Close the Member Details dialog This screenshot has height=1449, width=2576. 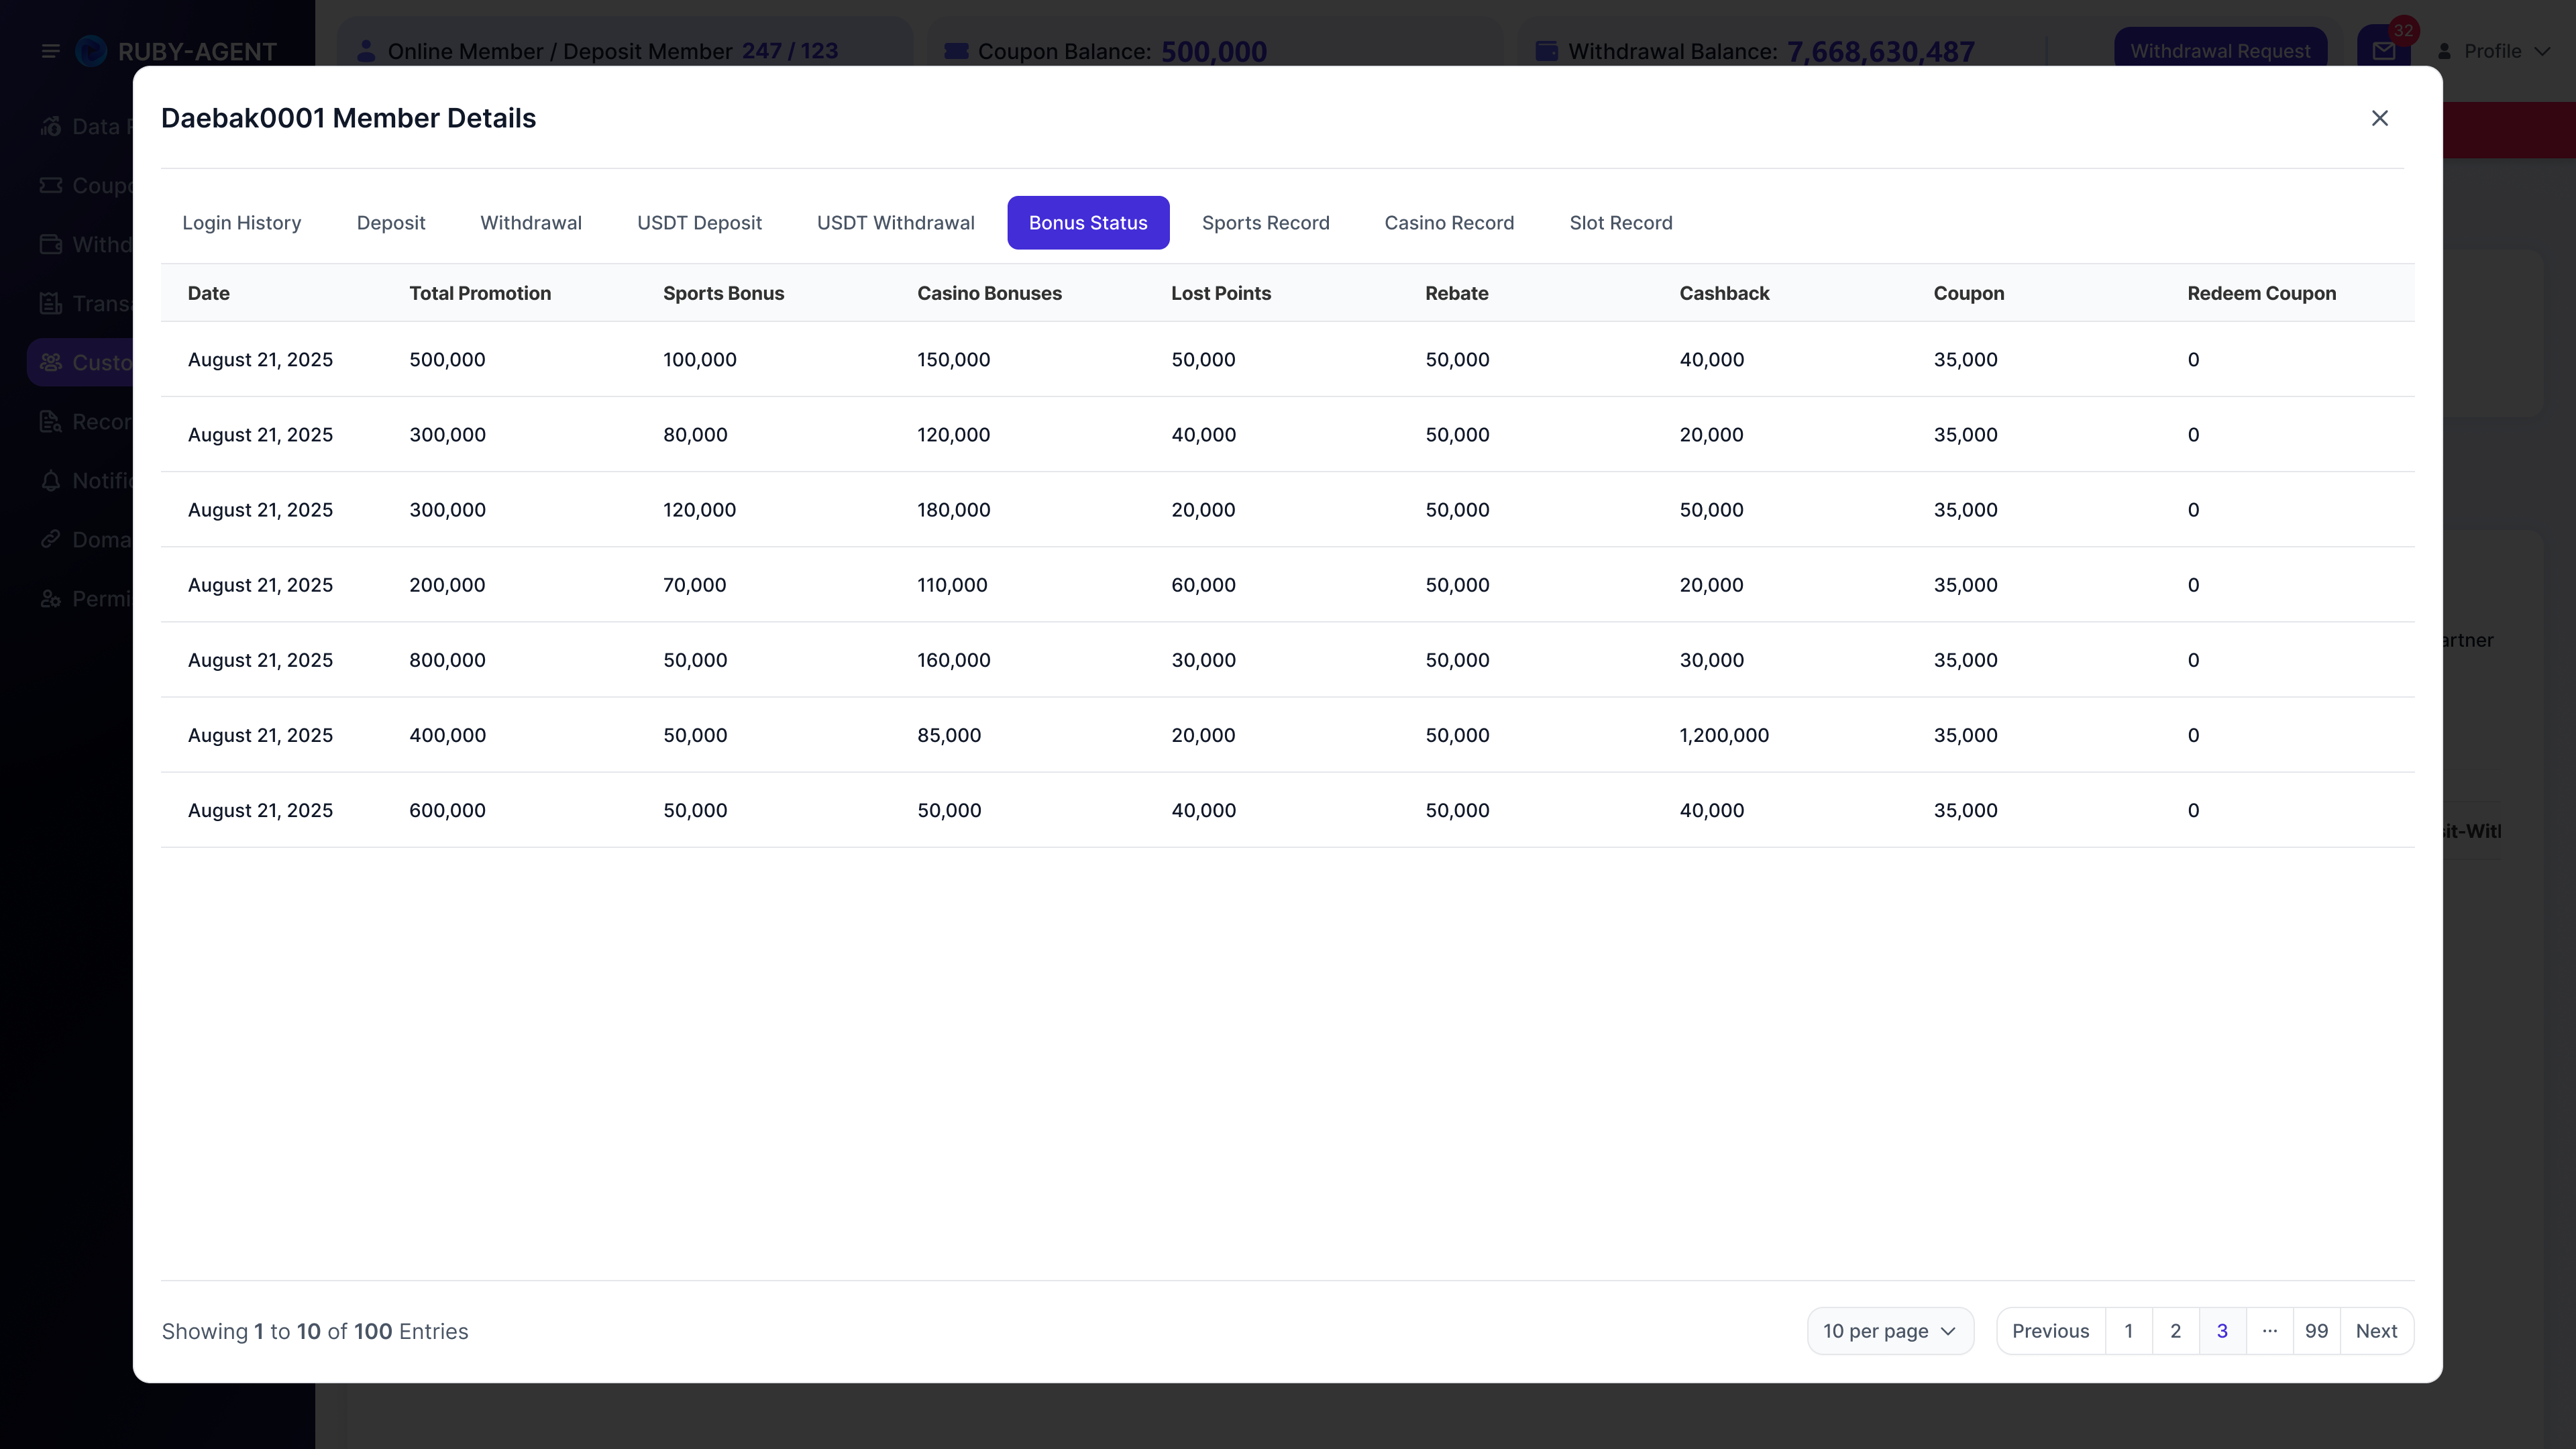pos(2379,118)
